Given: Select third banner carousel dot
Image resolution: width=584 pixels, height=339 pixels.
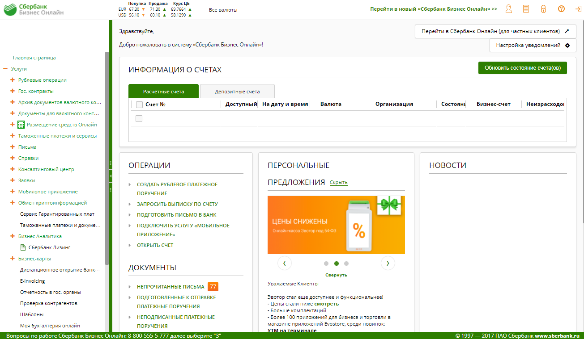Looking at the screenshot, I should (x=346, y=264).
